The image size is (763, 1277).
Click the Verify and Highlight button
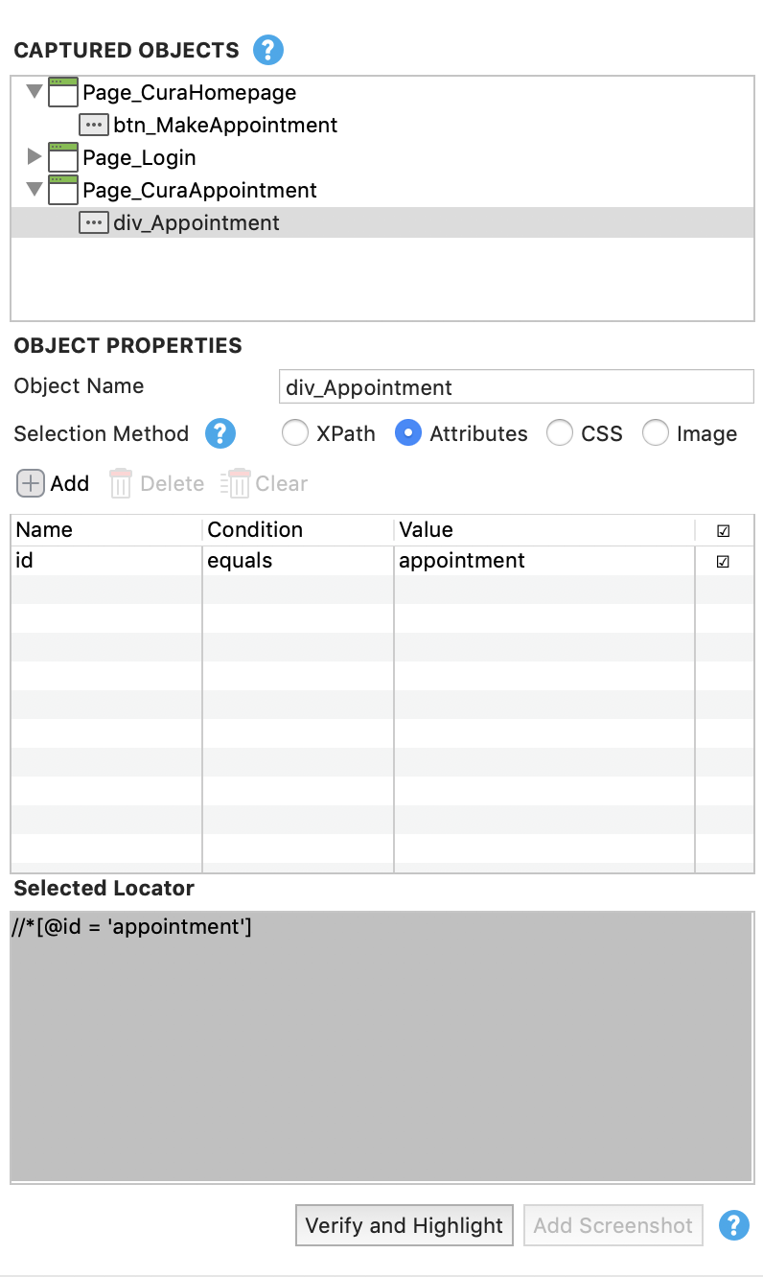tap(404, 1225)
